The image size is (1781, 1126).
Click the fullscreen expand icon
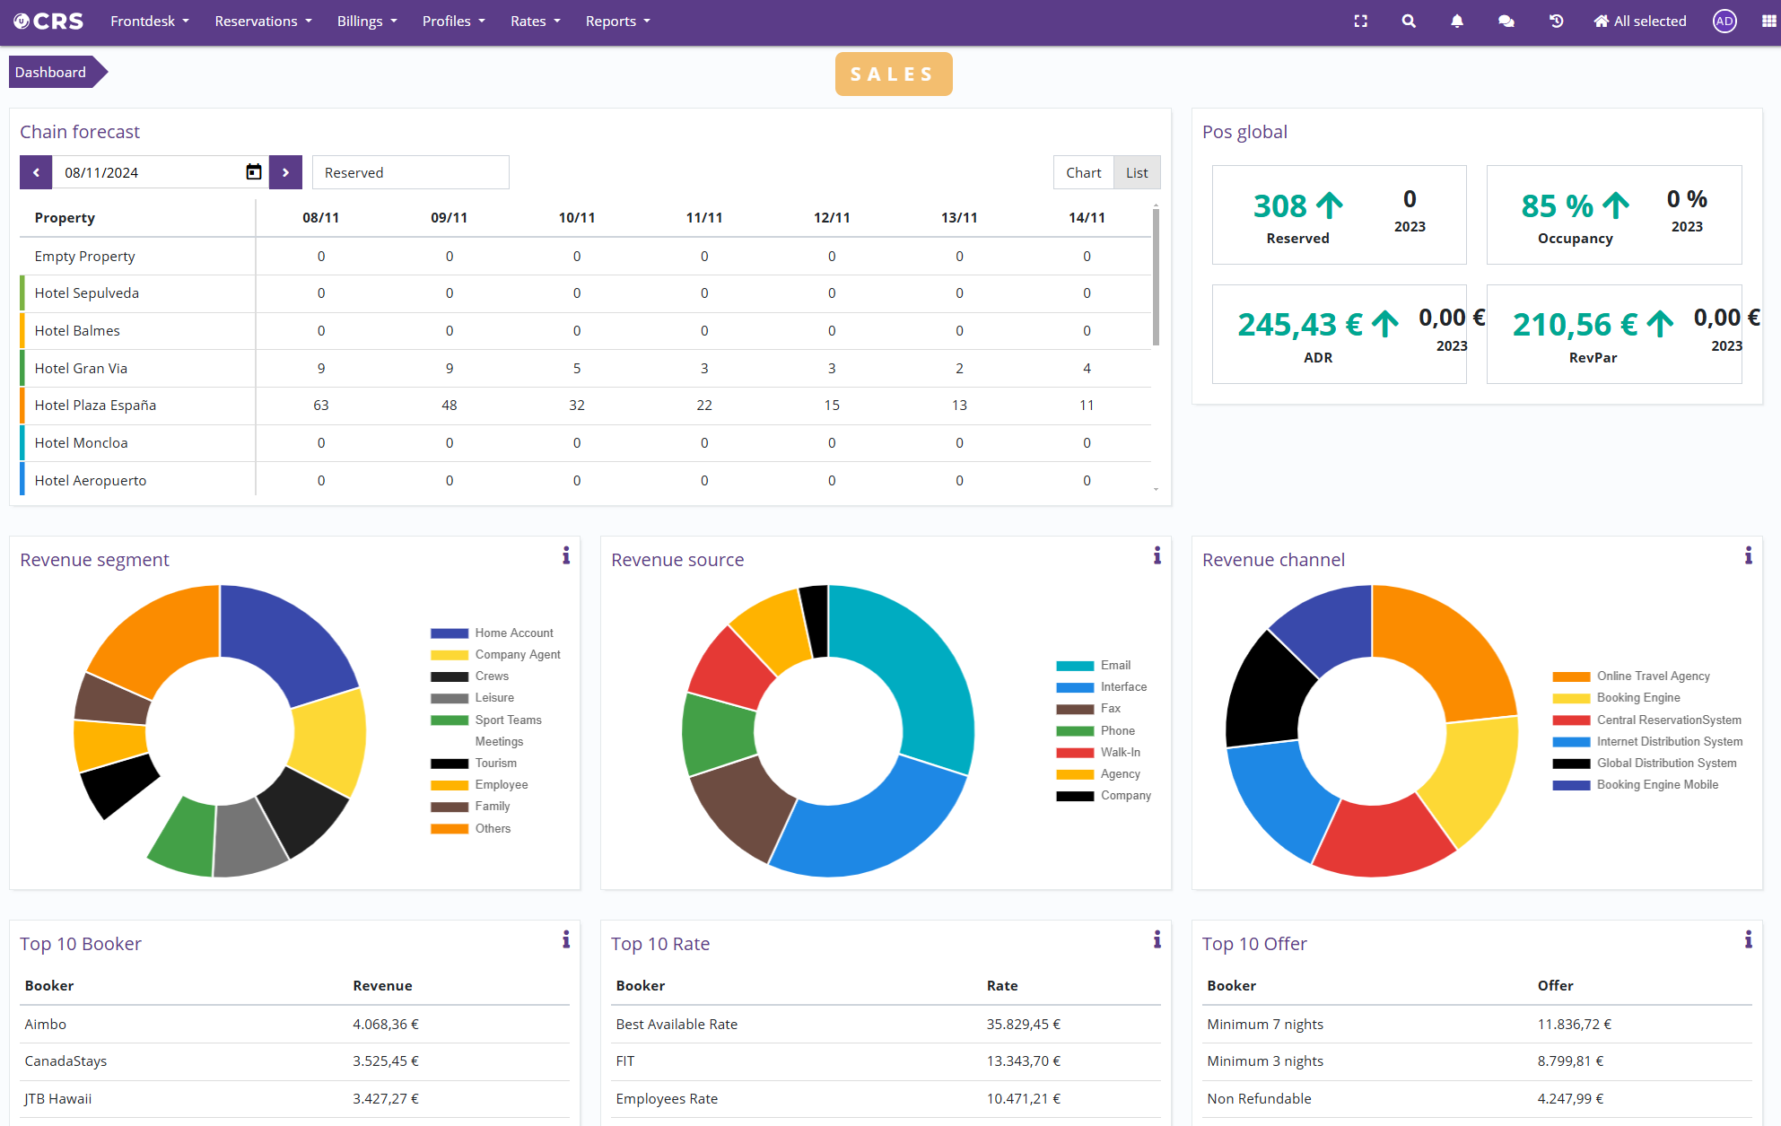click(1360, 22)
